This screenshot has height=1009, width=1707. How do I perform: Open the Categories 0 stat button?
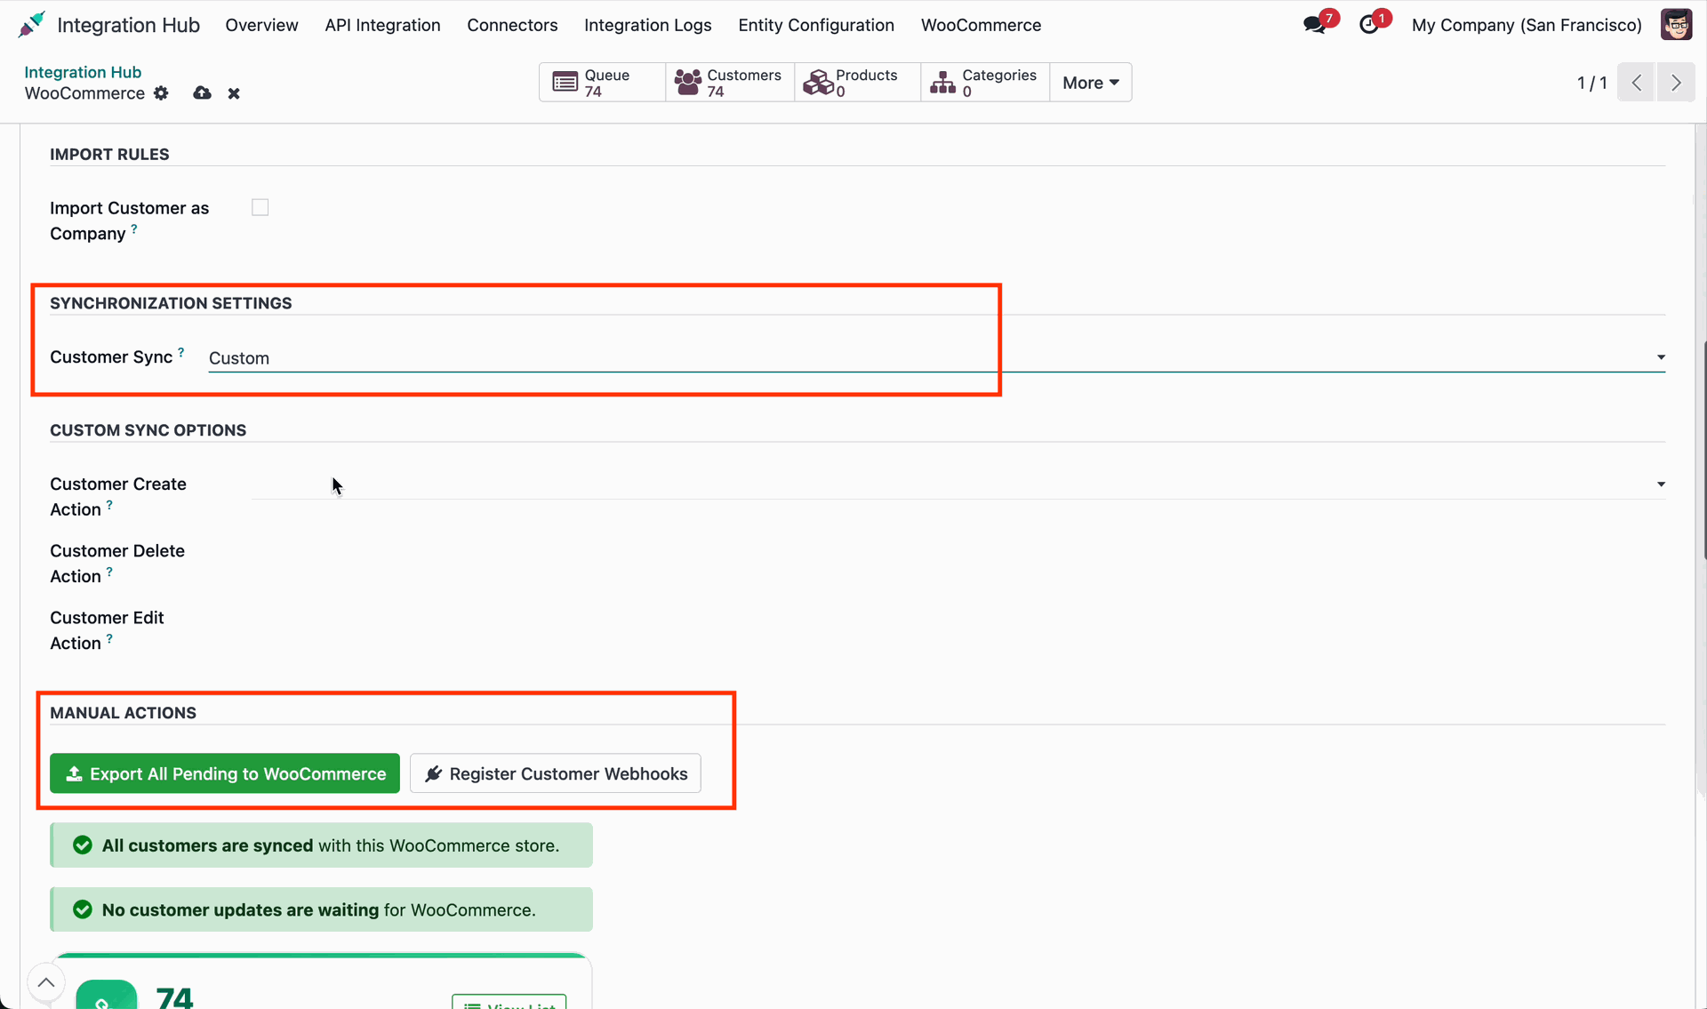point(985,83)
